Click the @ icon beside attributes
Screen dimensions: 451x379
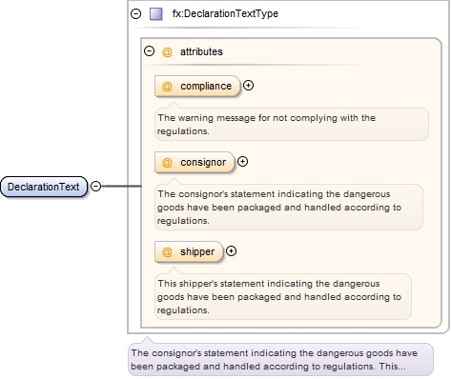(167, 51)
